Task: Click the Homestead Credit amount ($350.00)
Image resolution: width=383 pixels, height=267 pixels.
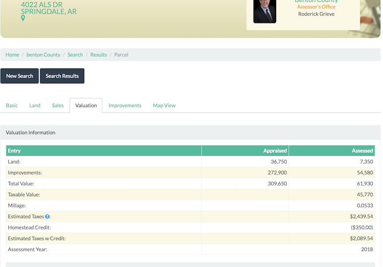Action: pyautogui.click(x=362, y=228)
